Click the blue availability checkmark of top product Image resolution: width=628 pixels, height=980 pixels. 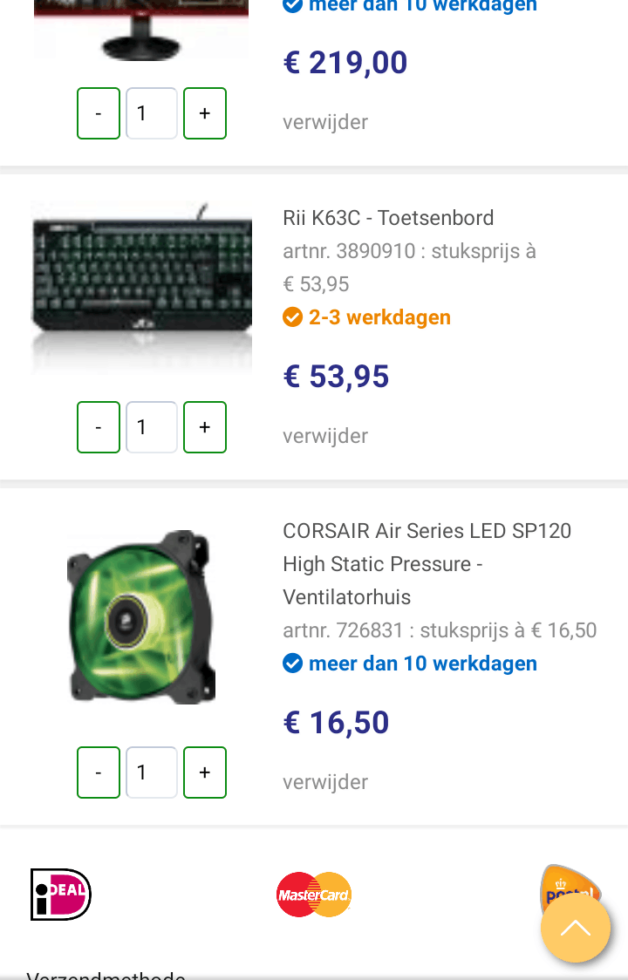pyautogui.click(x=292, y=6)
